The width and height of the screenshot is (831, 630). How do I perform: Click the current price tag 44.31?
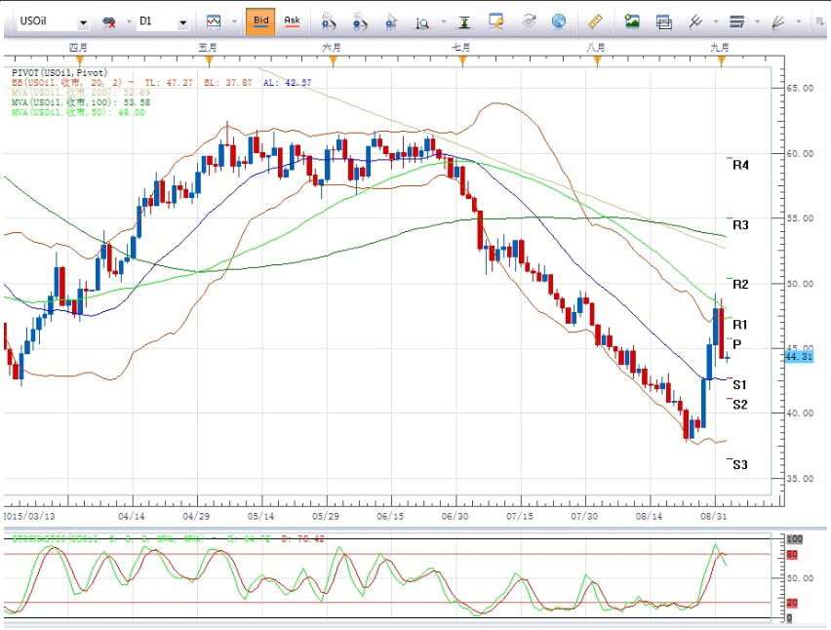(x=799, y=357)
